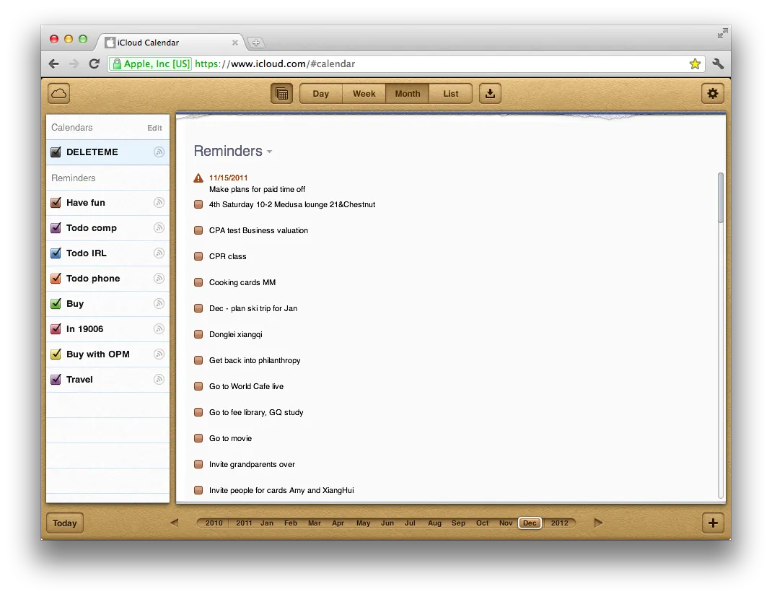Uncheck the Buy list checkbox
The image size is (772, 597).
[x=56, y=303]
